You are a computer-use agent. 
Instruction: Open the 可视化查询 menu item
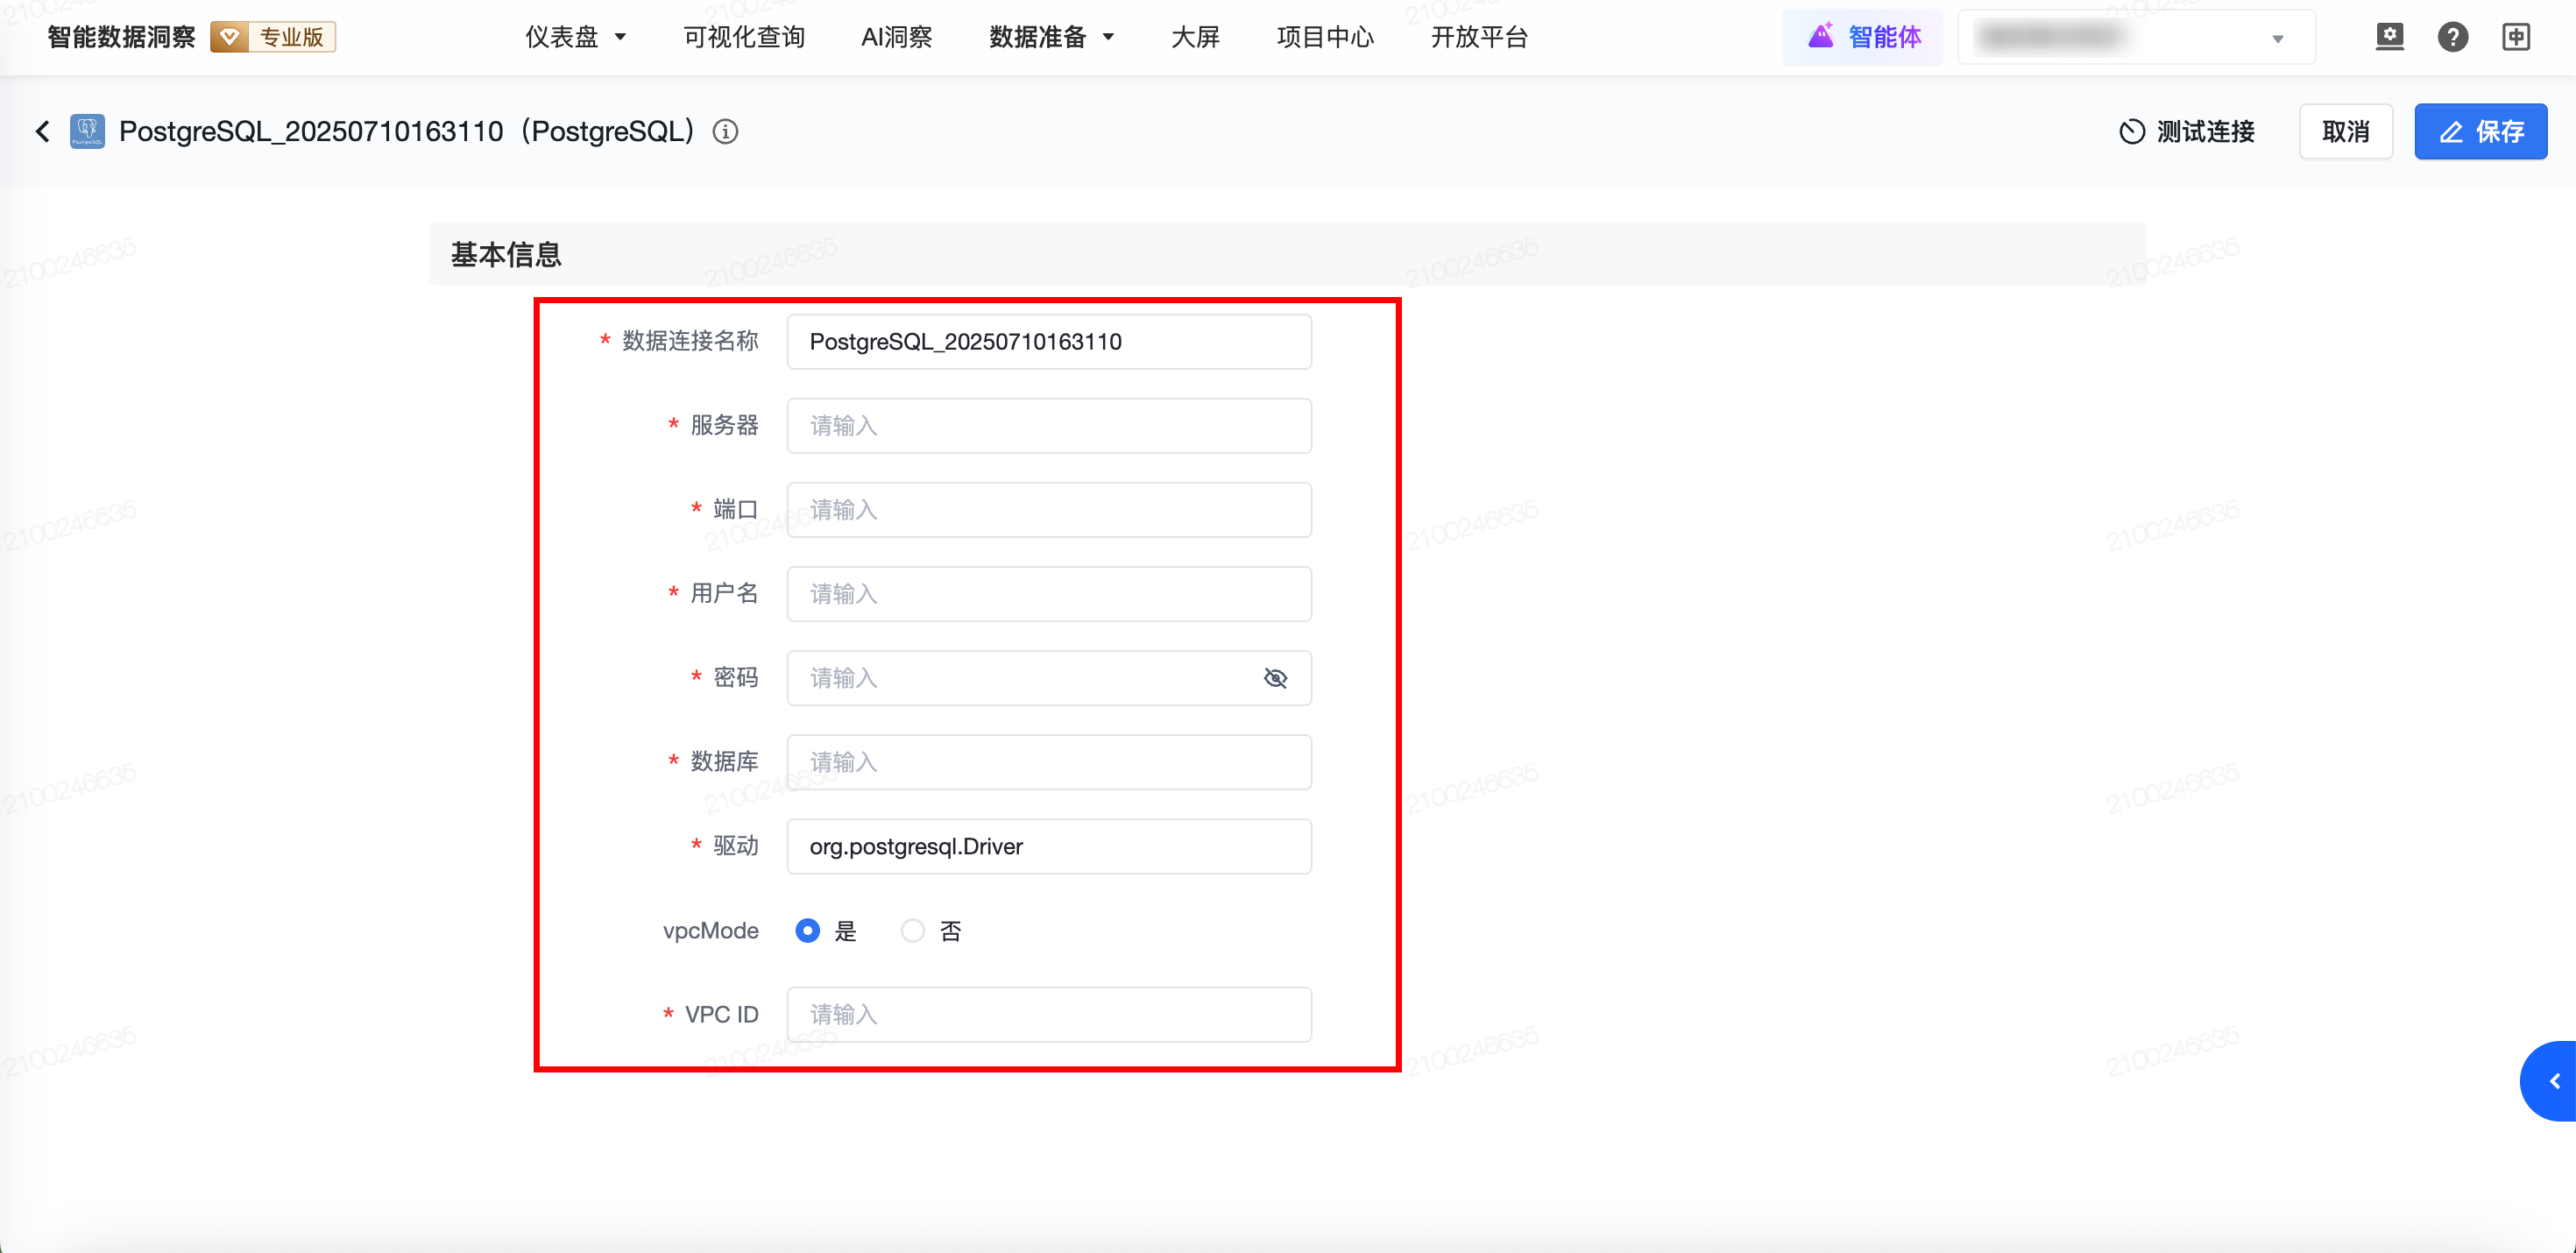click(x=744, y=37)
